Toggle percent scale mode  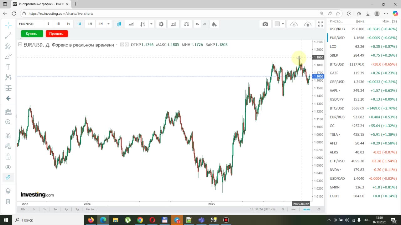[283, 209]
